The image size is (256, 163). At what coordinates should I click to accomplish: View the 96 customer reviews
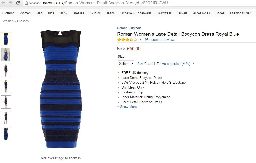tap(160, 40)
